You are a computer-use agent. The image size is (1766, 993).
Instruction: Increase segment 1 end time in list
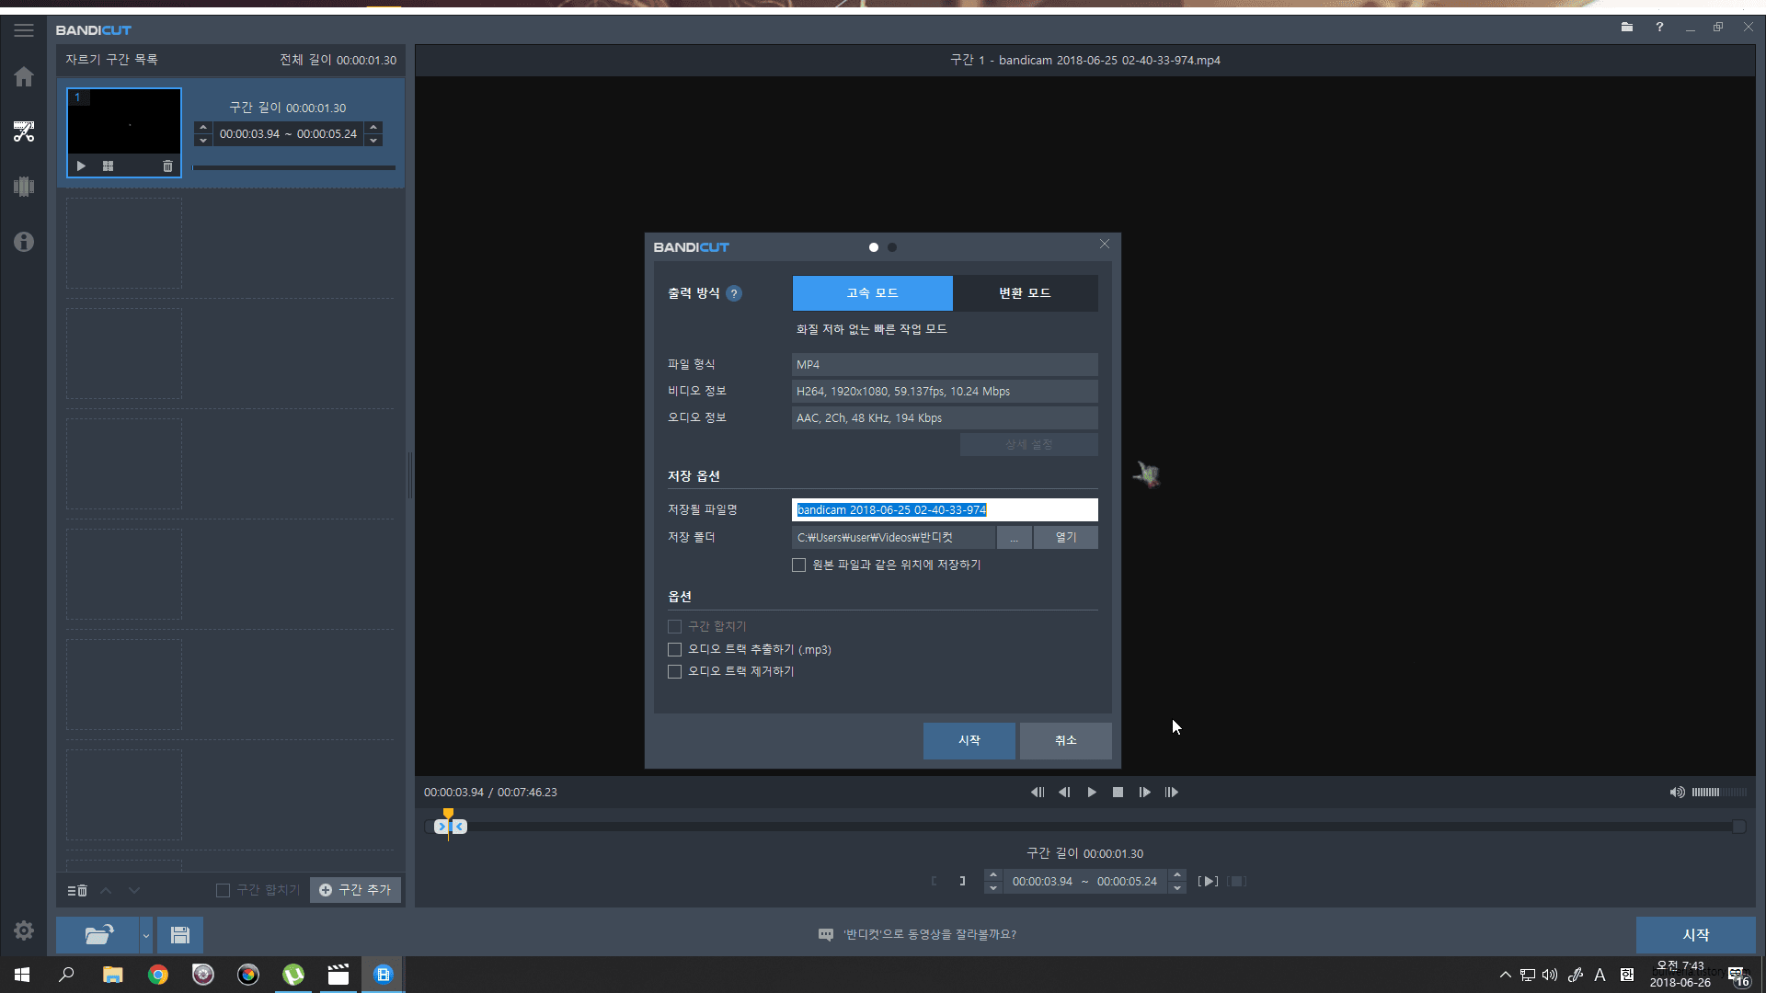coord(373,127)
